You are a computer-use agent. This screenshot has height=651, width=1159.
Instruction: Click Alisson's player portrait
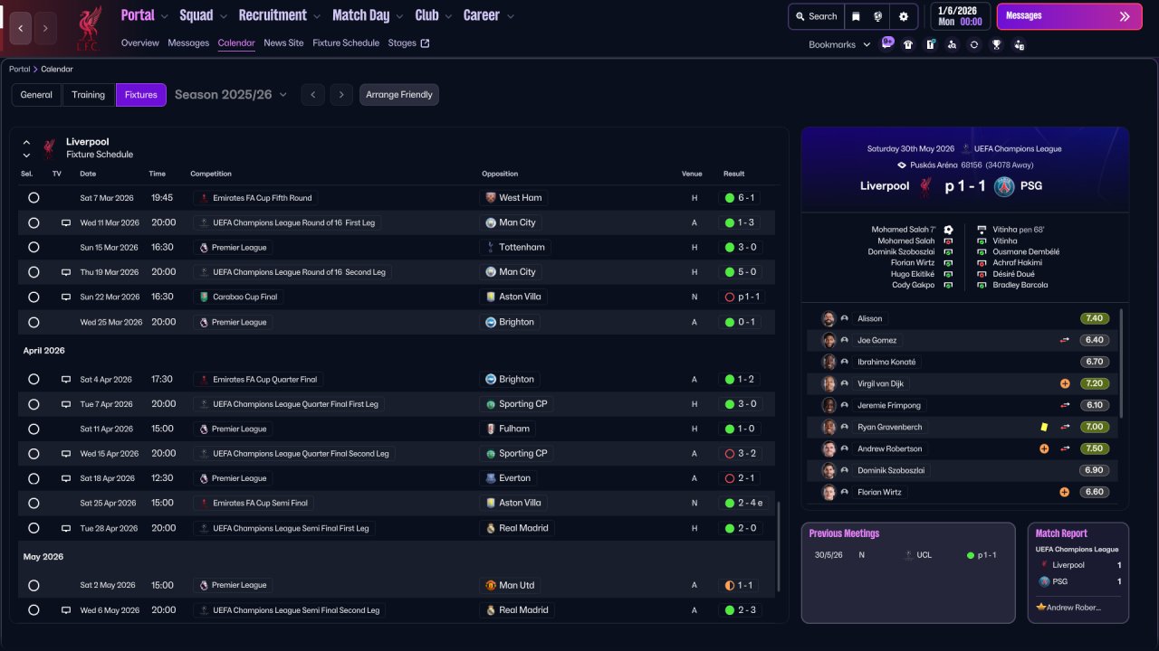tap(829, 318)
